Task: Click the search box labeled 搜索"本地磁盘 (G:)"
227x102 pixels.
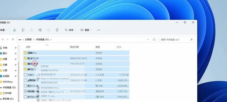Action: [x=177, y=40]
